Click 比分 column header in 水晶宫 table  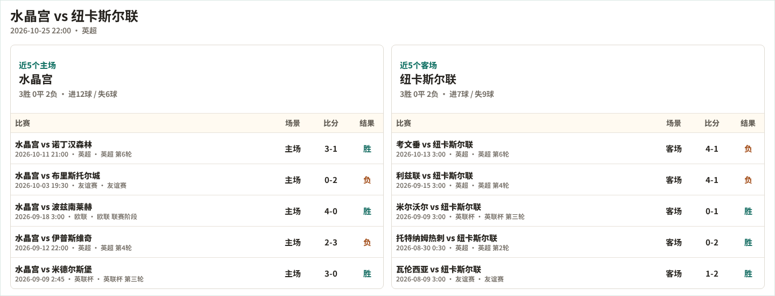331,123
